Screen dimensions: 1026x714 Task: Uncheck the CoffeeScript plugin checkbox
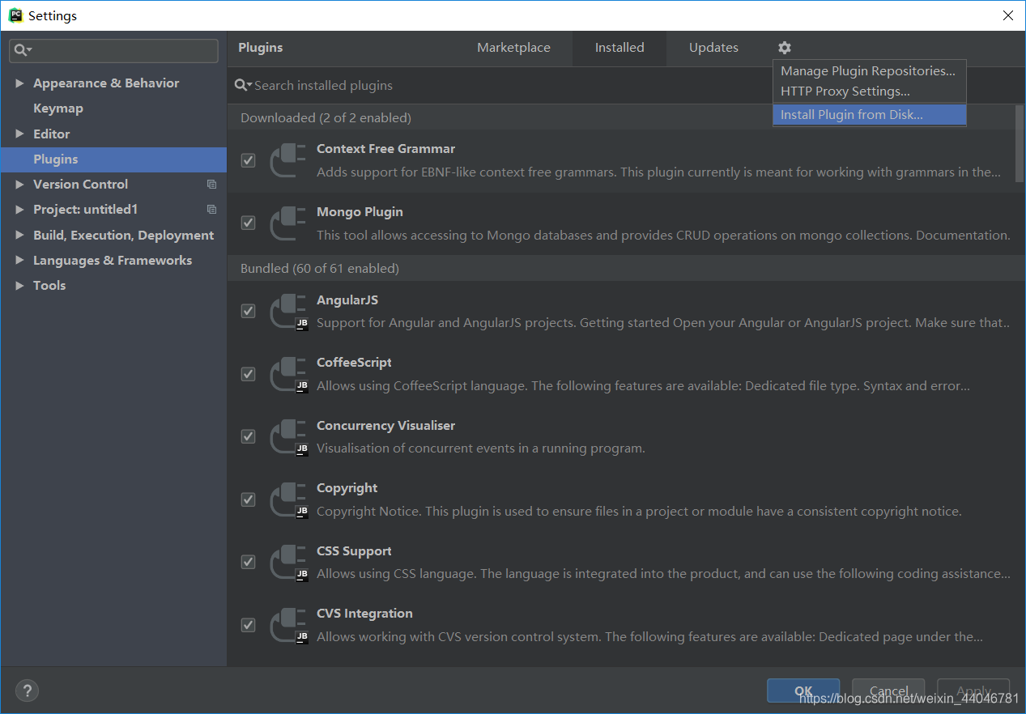248,374
